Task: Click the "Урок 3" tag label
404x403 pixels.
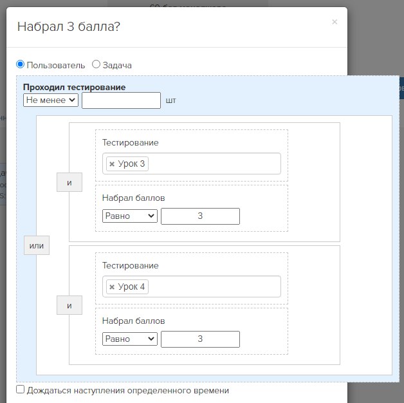Action: click(131, 164)
